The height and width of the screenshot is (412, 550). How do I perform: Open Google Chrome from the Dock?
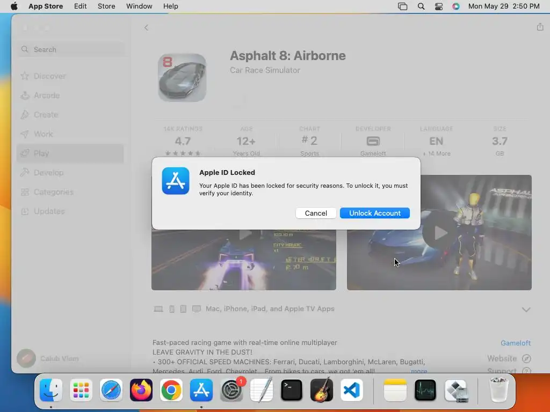(171, 390)
